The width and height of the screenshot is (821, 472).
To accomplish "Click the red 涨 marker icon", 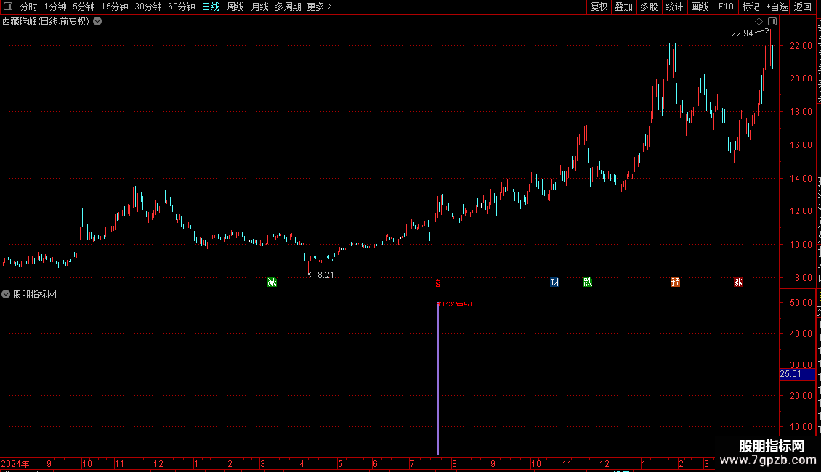I will [x=738, y=282].
